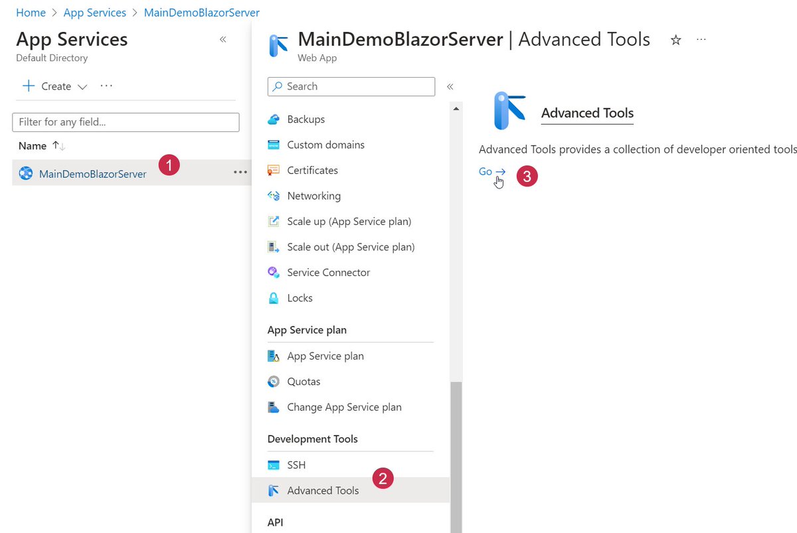The width and height of the screenshot is (797, 533).
Task: Click the Locks padlock icon
Action: coord(274,298)
